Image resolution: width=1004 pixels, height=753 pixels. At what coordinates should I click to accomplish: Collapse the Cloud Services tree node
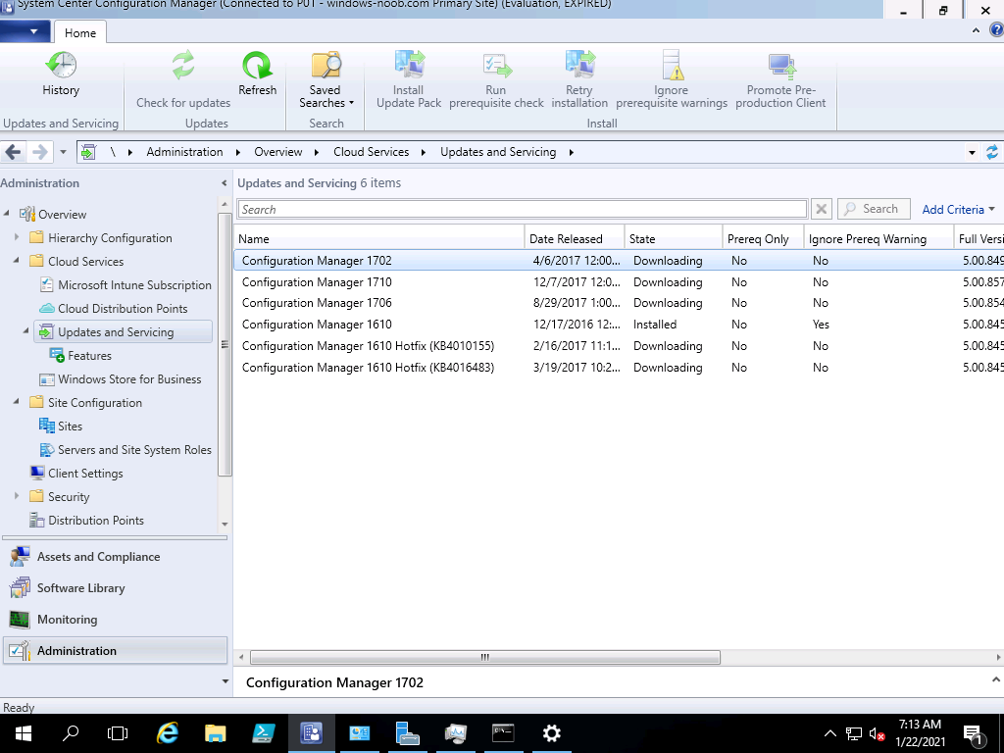[17, 261]
